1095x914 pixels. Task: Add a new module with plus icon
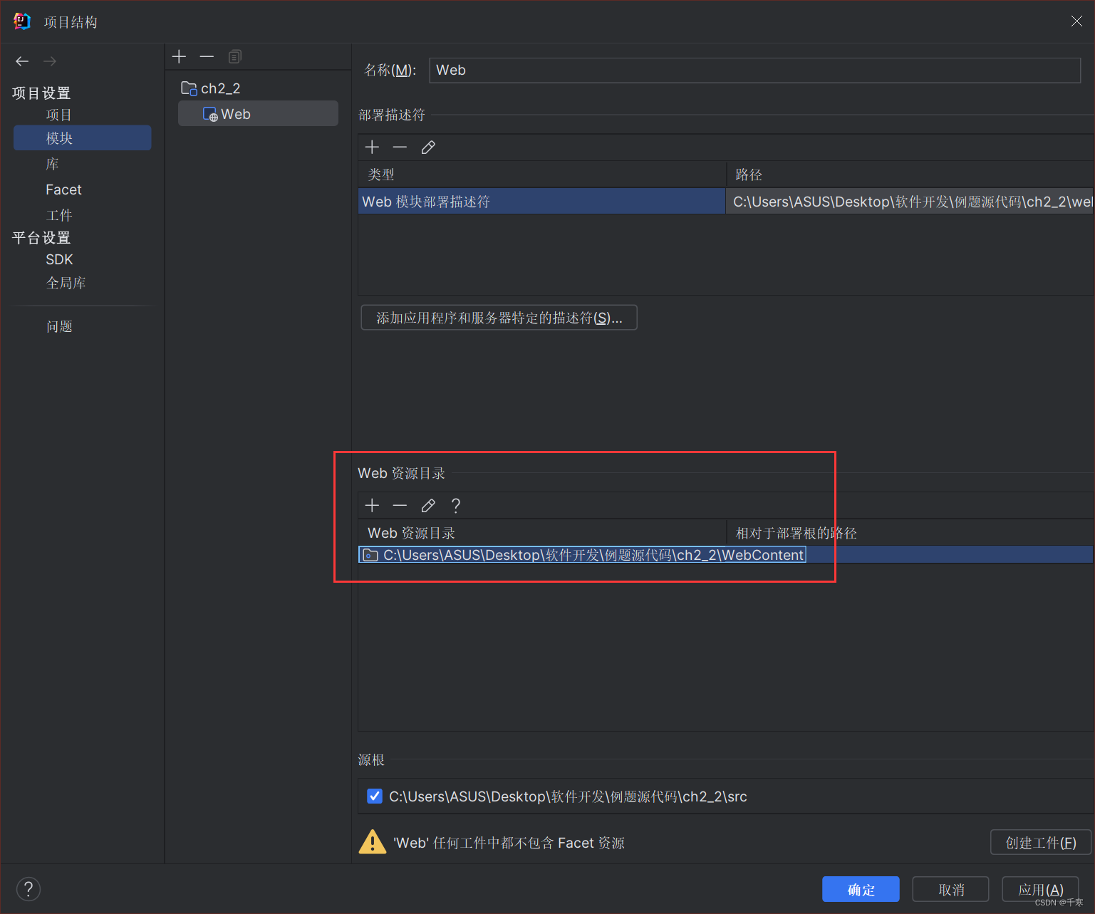pos(179,56)
